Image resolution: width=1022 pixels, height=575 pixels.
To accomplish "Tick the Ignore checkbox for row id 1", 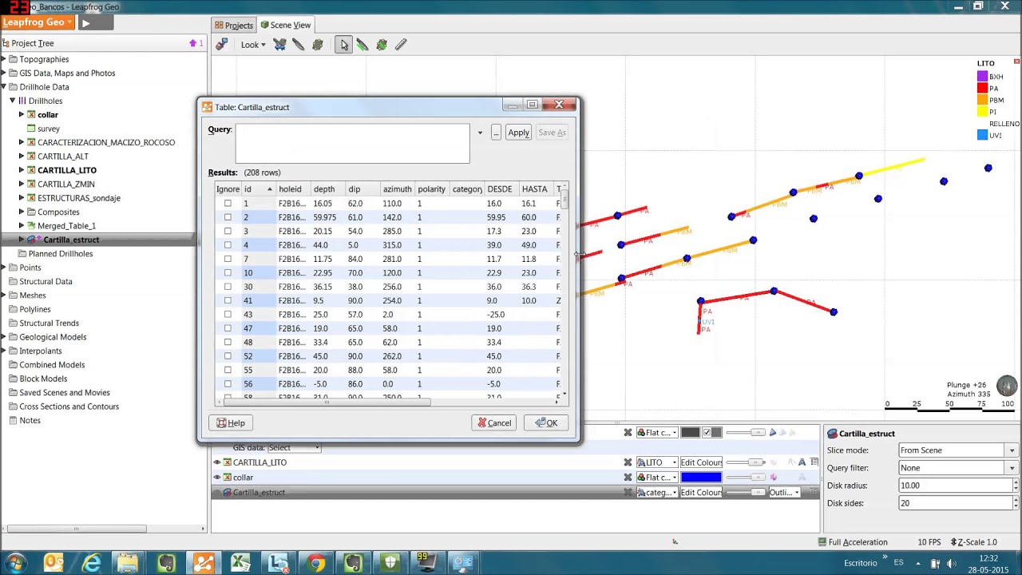I will pos(228,204).
